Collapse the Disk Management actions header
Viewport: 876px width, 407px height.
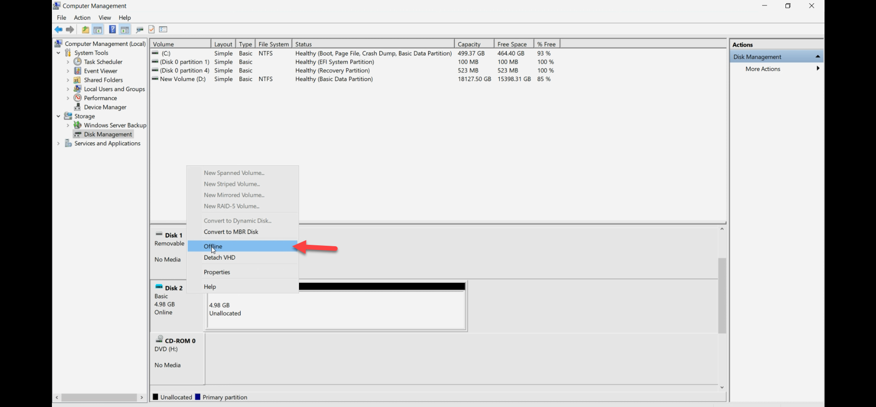818,57
